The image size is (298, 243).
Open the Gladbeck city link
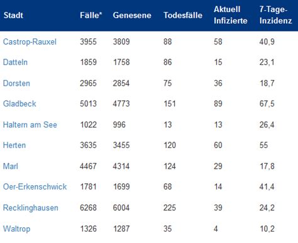tap(19, 103)
